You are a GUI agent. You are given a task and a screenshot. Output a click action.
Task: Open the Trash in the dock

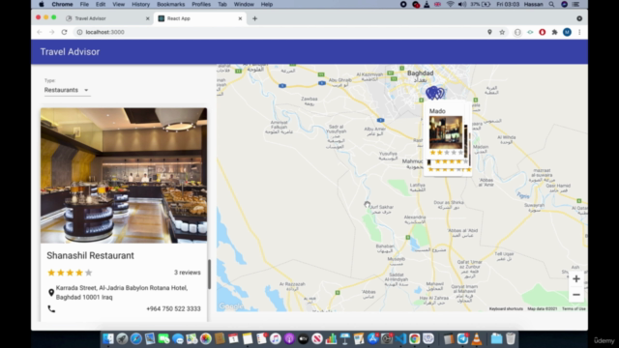(511, 338)
